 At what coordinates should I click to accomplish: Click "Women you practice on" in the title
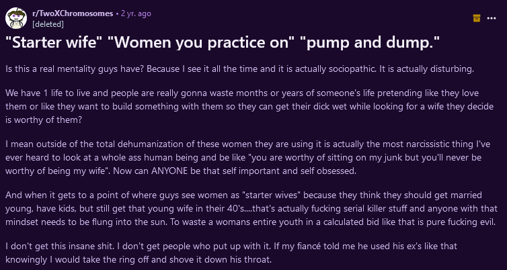[200, 42]
